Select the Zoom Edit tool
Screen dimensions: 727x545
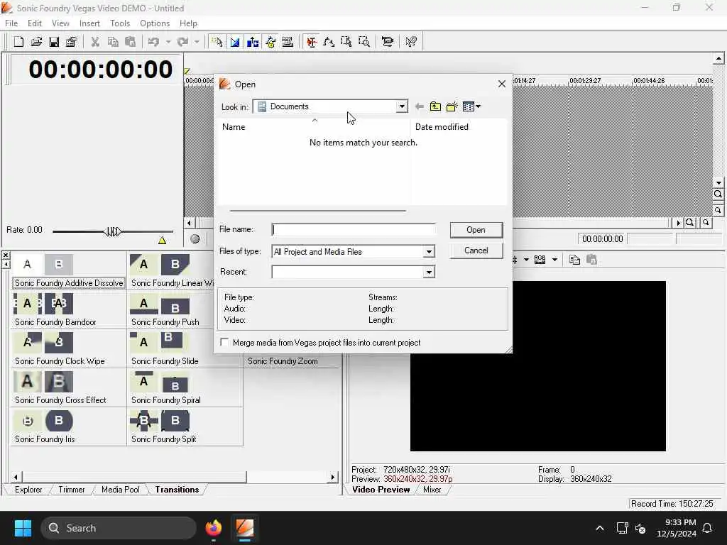(x=364, y=42)
